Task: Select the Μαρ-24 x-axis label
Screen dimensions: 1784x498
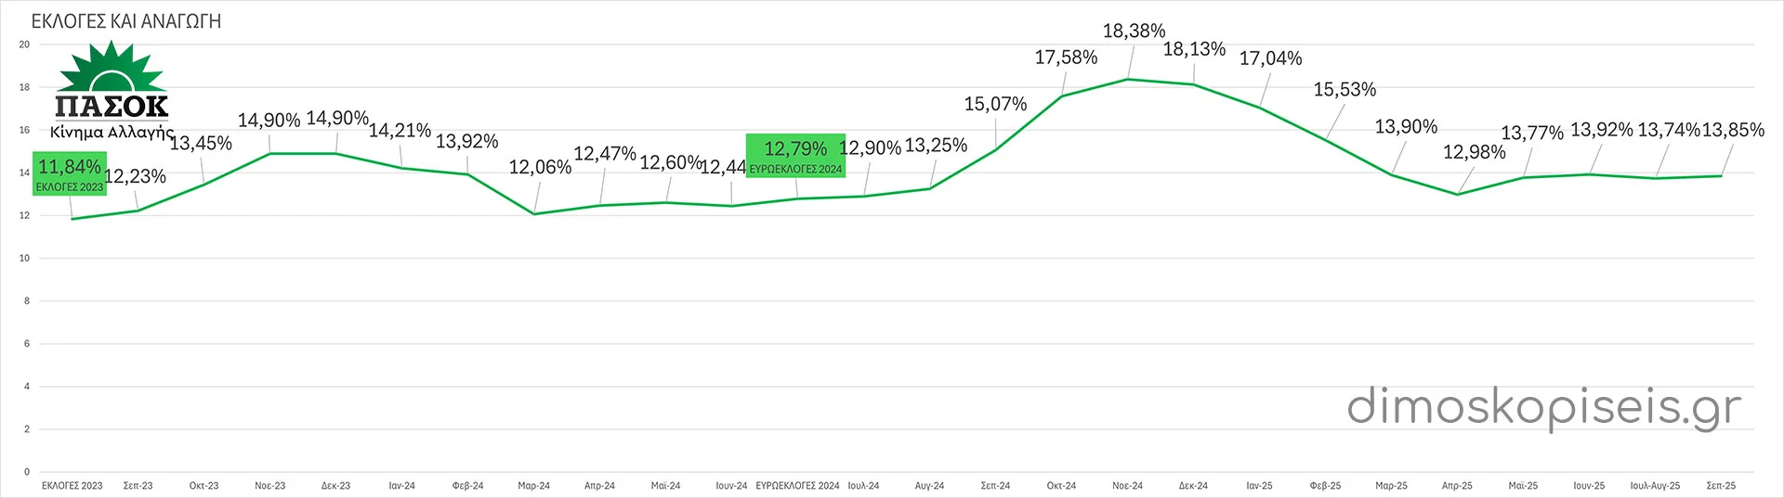Action: click(x=533, y=486)
